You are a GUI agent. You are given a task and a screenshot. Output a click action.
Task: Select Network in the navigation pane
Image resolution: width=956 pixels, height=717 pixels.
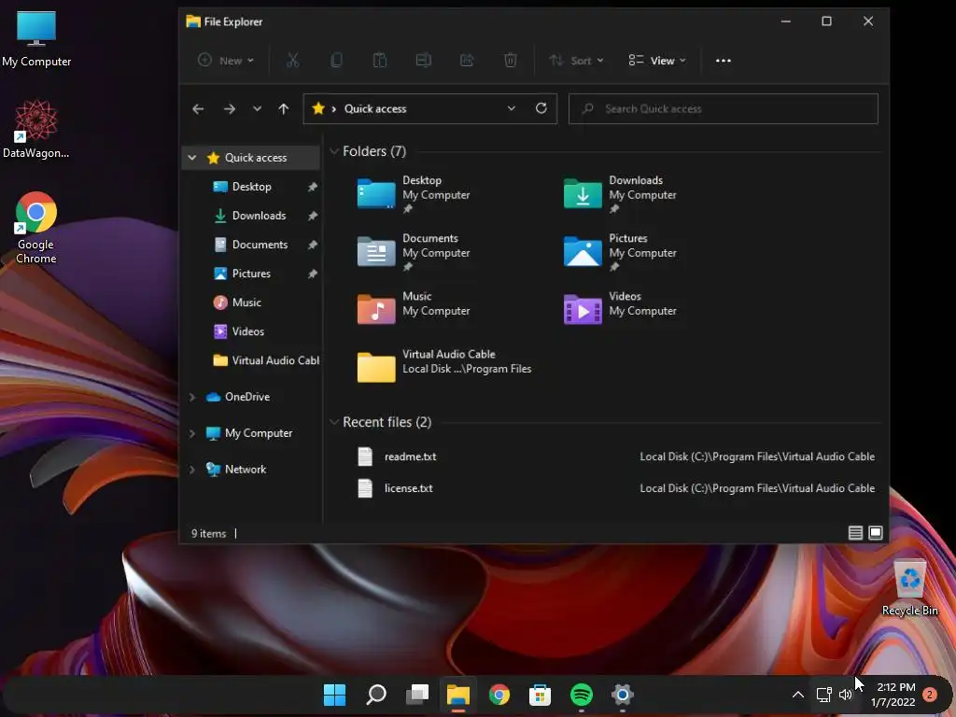246,470
